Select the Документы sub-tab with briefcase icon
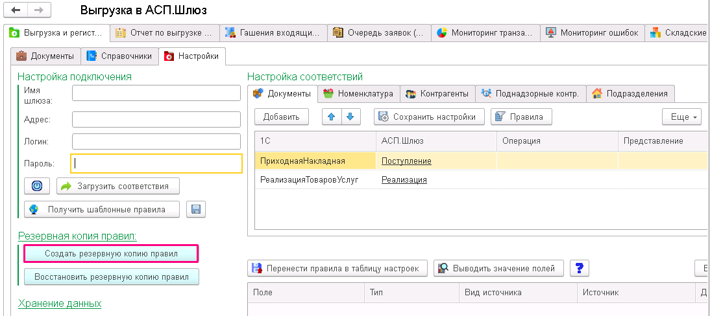This screenshot has width=710, height=316. (x=45, y=56)
